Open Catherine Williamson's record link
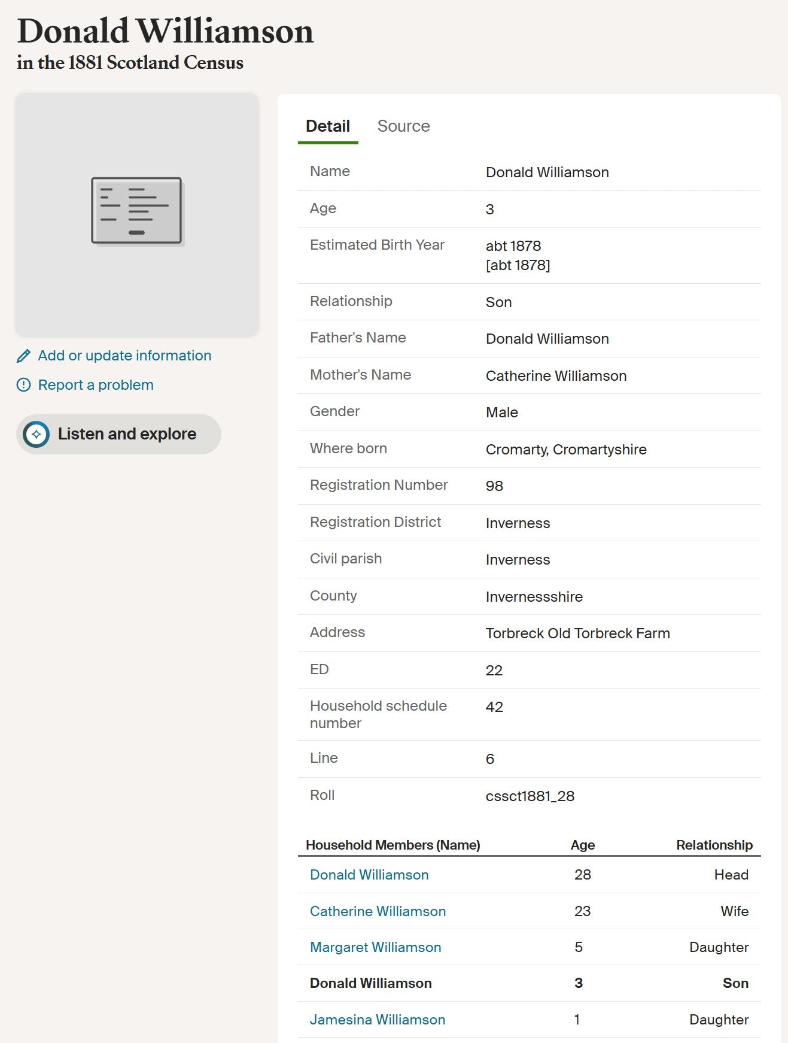Screen dimensions: 788x1043 (x=378, y=911)
